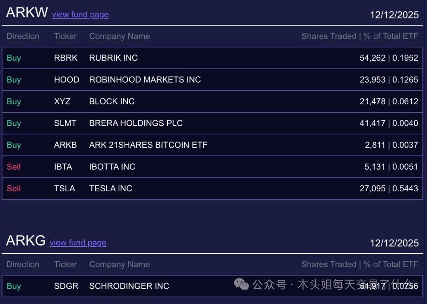This screenshot has width=427, height=304.
Task: Select the ARK 21SHARES BITCOIN ETF row
Action: [x=212, y=145]
